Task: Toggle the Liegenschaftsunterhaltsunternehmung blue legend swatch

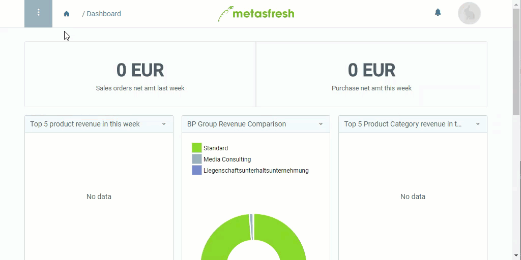Action: tap(197, 171)
